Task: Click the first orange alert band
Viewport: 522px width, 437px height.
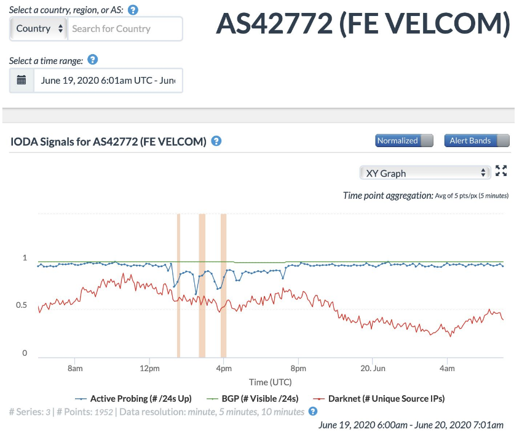Action: coord(179,286)
